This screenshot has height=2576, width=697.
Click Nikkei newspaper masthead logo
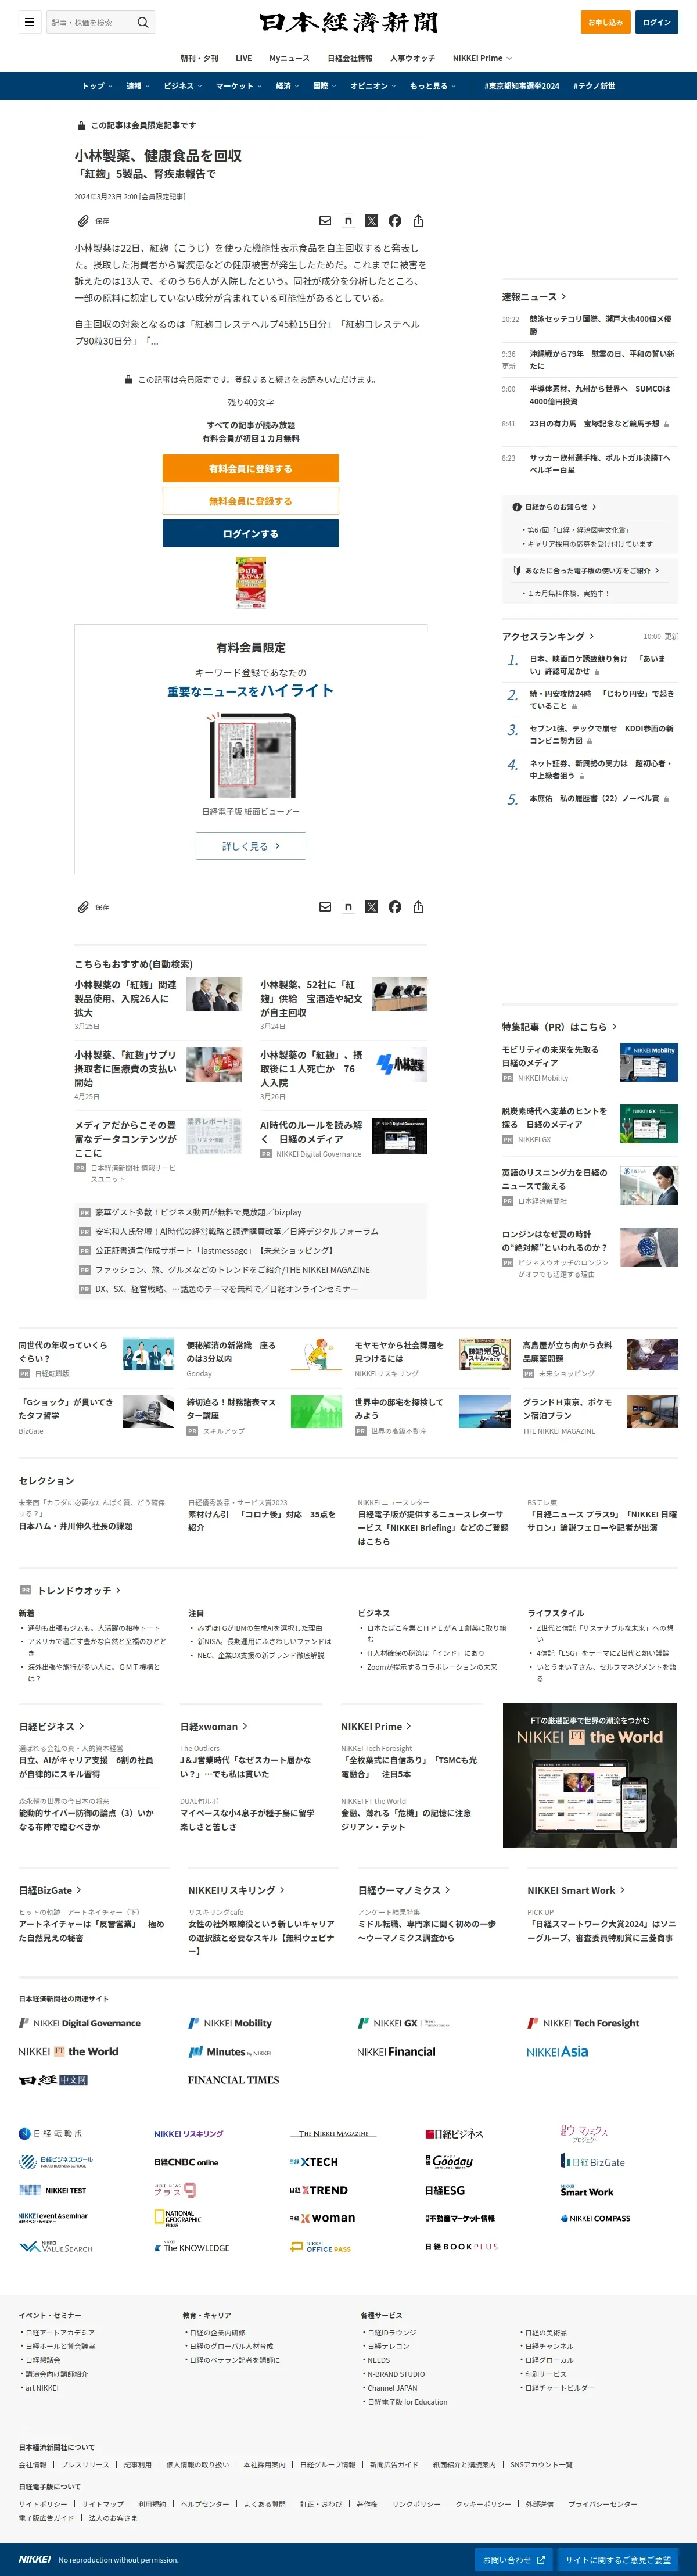click(x=348, y=22)
